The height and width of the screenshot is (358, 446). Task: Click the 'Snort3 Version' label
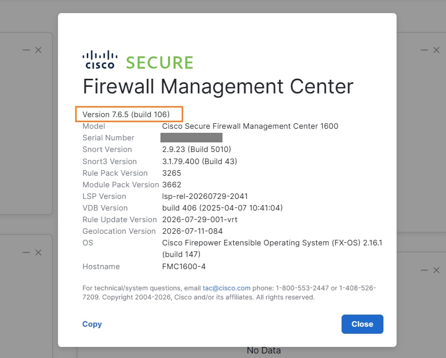109,162
